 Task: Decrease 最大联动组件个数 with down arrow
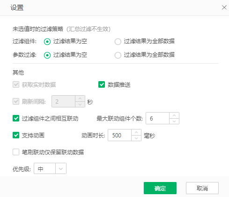pyautogui.click(x=174, y=121)
